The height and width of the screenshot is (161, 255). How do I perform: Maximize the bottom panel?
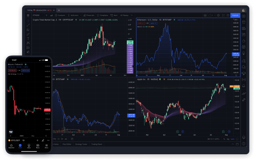tap(237, 144)
